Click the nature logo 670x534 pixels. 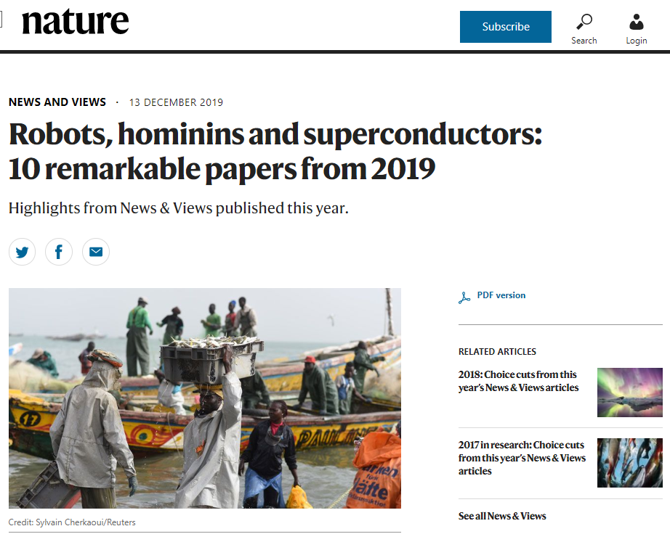pyautogui.click(x=75, y=22)
